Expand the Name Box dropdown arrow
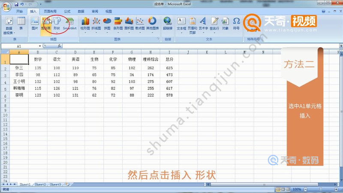Viewport: 343px width, 193px height. [x=40, y=46]
